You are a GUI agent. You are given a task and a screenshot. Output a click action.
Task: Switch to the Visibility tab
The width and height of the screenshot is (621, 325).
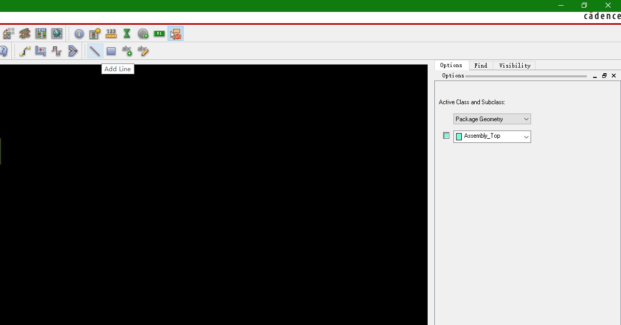(514, 66)
